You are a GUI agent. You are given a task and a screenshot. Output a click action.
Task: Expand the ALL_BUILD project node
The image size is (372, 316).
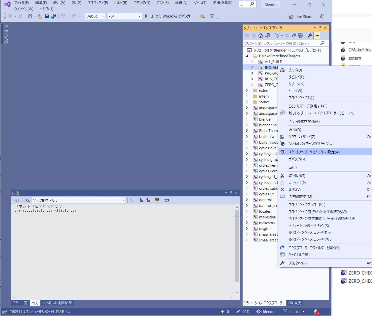(252, 62)
